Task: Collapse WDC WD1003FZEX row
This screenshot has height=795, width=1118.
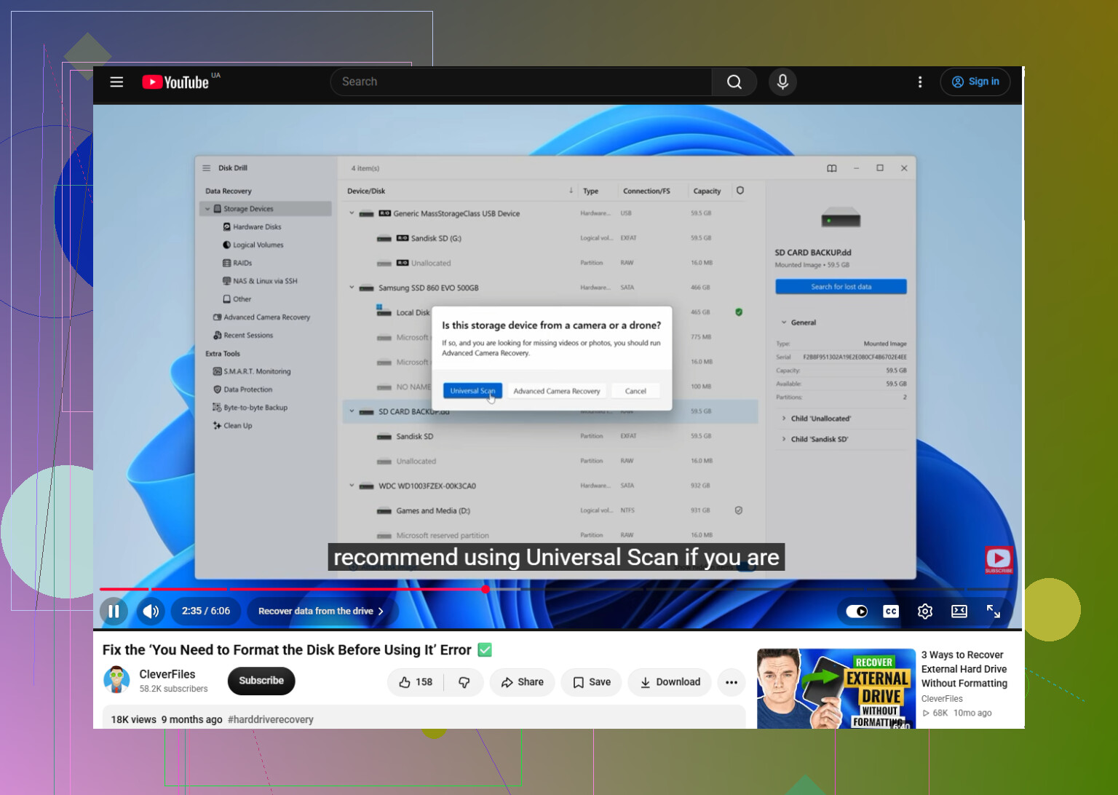Action: (x=352, y=486)
